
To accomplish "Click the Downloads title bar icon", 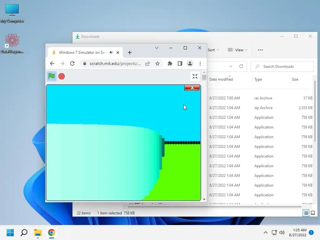I will 77,36.
